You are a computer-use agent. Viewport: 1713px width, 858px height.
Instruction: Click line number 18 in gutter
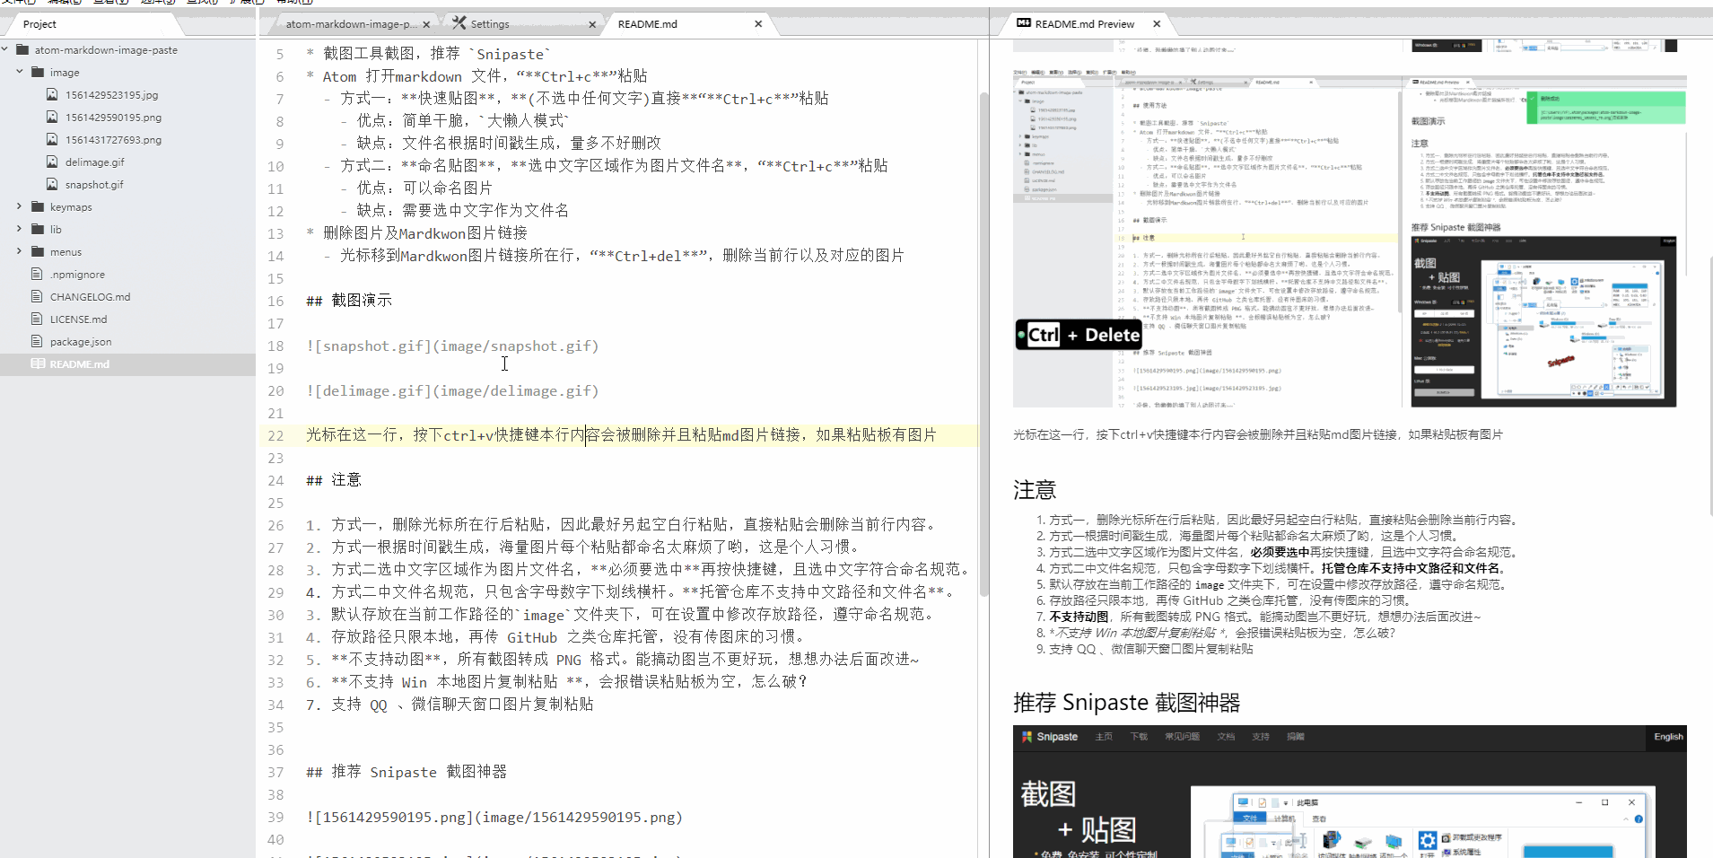(275, 346)
